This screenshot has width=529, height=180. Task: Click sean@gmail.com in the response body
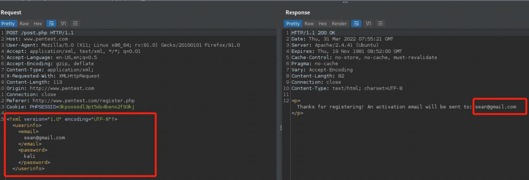click(496, 107)
